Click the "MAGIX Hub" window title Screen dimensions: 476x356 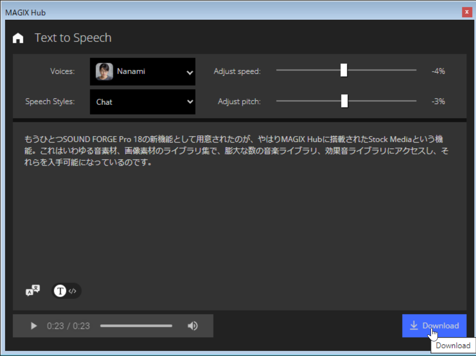click(x=26, y=13)
